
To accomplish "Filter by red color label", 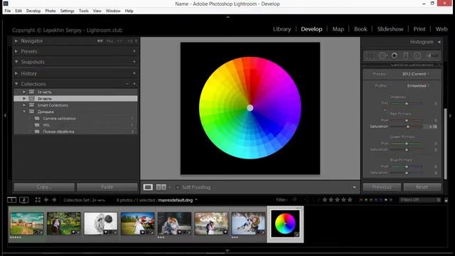I will coord(361,200).
